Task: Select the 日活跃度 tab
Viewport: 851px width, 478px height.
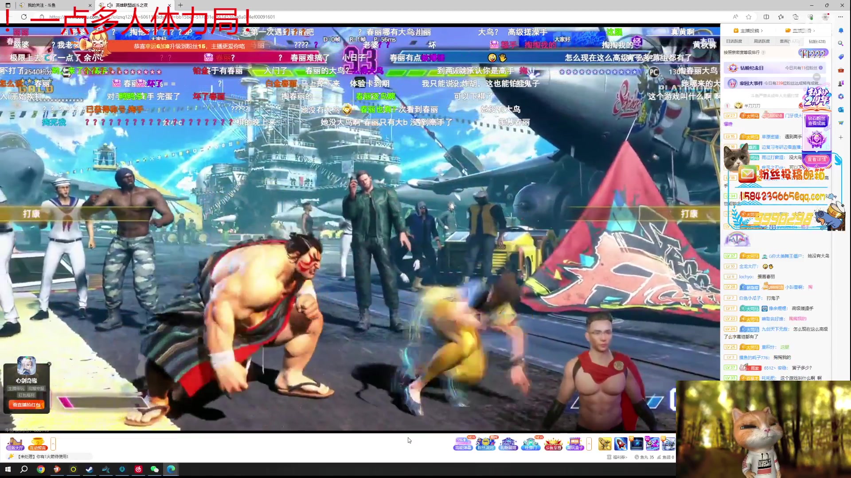Action: [734, 41]
